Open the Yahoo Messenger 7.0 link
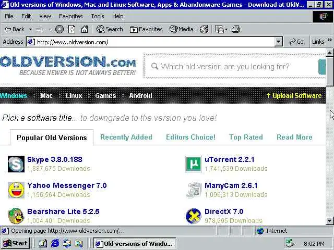This screenshot has height=250, width=334. click(x=67, y=185)
